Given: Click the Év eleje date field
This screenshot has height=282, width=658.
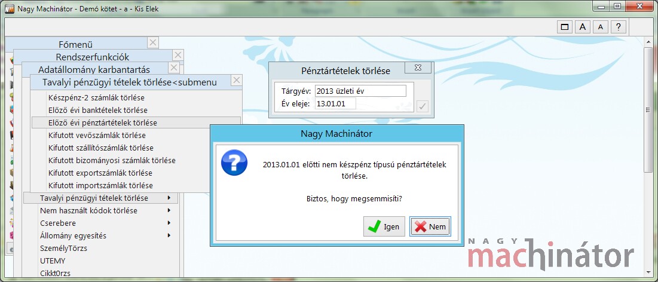Looking at the screenshot, I should (x=335, y=103).
